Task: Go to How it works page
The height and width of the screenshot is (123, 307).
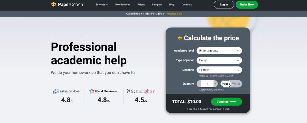Action: pyautogui.click(x=123, y=5)
